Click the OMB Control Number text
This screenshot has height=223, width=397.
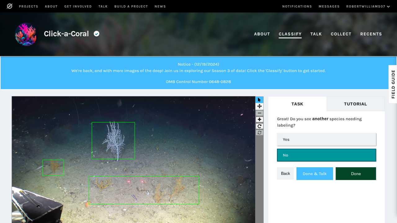pos(198,82)
